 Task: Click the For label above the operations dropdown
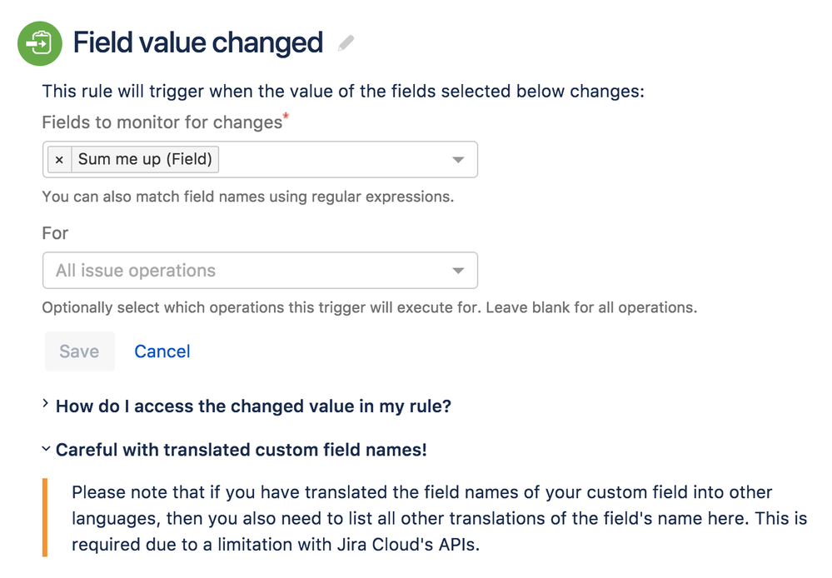(x=55, y=233)
